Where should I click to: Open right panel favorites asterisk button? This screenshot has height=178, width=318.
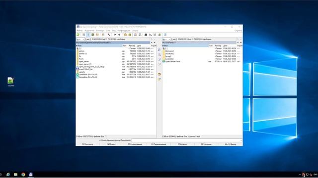(x=238, y=43)
